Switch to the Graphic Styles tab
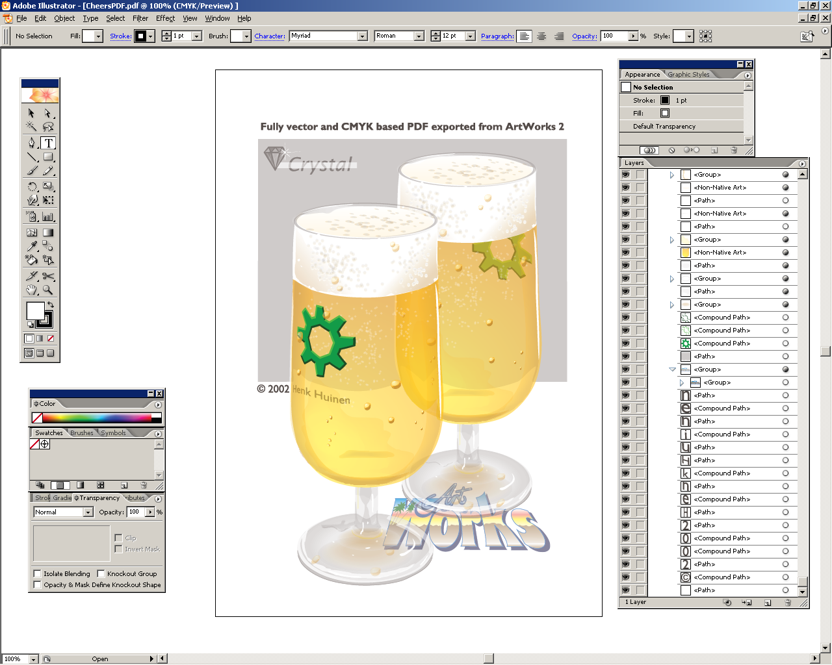 click(x=688, y=75)
